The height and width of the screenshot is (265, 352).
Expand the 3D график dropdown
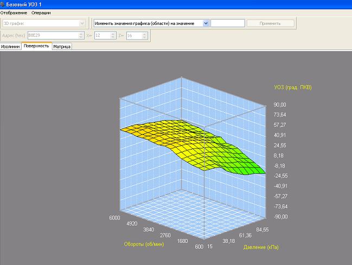(82, 23)
